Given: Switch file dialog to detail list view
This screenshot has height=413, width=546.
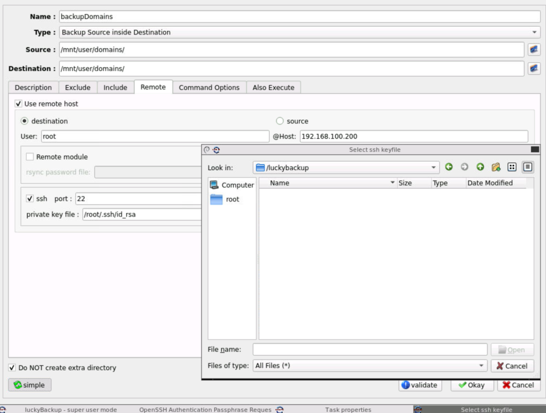Looking at the screenshot, I should [x=527, y=167].
